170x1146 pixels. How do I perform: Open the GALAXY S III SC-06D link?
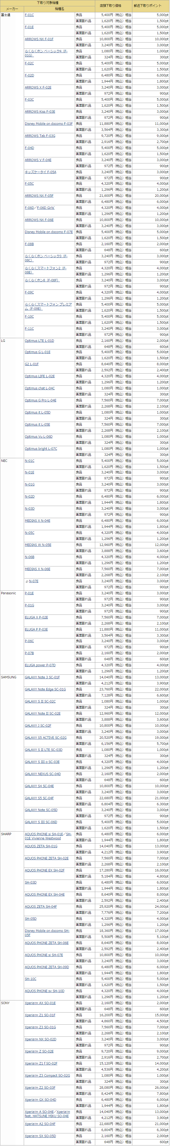click(41, 822)
